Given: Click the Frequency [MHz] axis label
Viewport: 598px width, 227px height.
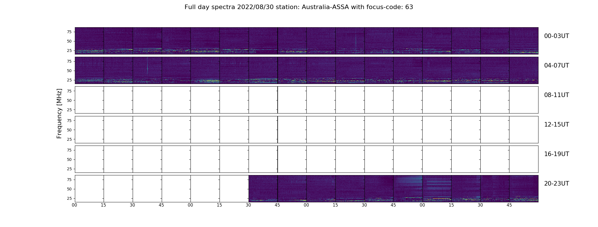Looking at the screenshot, I should (x=59, y=113).
